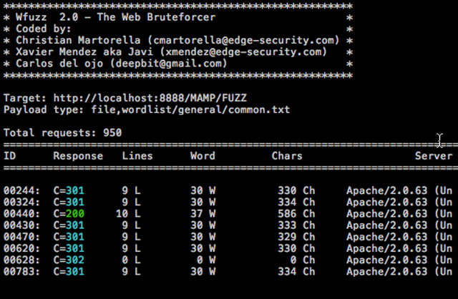Click the Target URL http://localhost:8888/MAMP/FUZZ
Screen dimensions: 458x299
click(150, 98)
